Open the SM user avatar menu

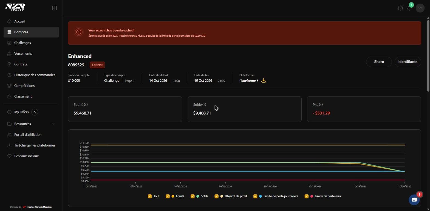click(420, 8)
